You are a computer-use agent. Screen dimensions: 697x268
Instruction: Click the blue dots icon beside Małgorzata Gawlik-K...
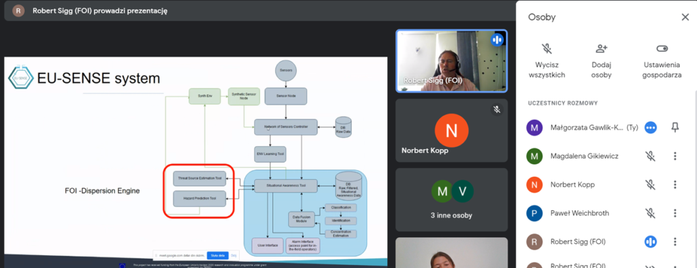pos(651,128)
